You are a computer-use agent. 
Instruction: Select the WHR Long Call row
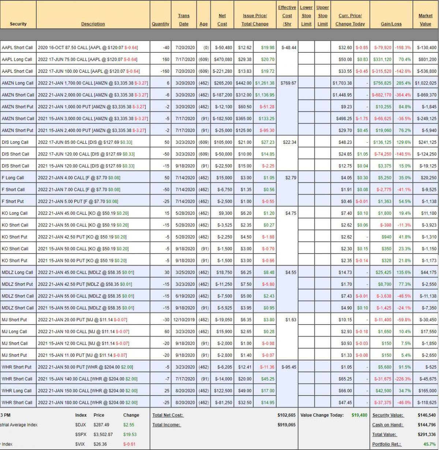(x=17, y=391)
